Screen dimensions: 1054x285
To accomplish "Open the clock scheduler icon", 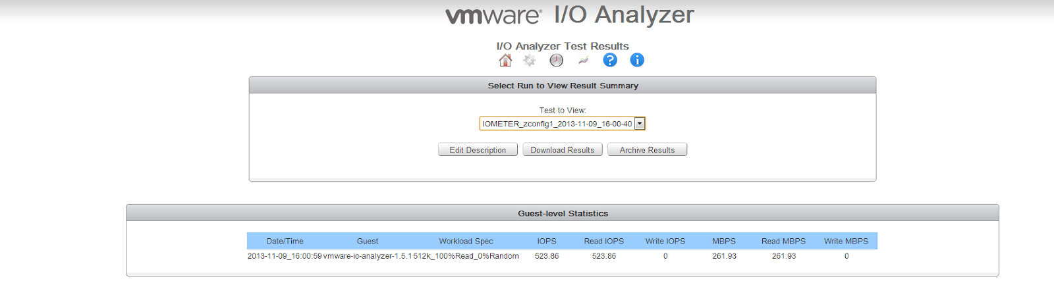I will tap(557, 61).
